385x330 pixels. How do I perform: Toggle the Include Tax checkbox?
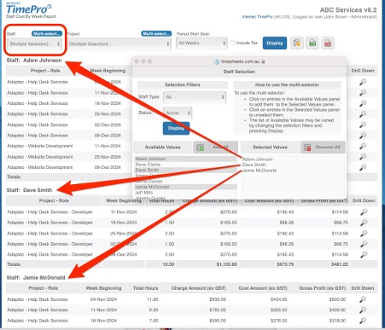pos(232,43)
